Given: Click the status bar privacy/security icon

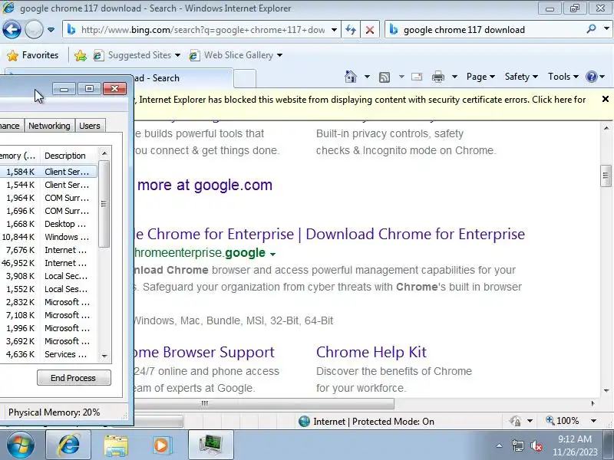Looking at the screenshot, I should (515, 421).
